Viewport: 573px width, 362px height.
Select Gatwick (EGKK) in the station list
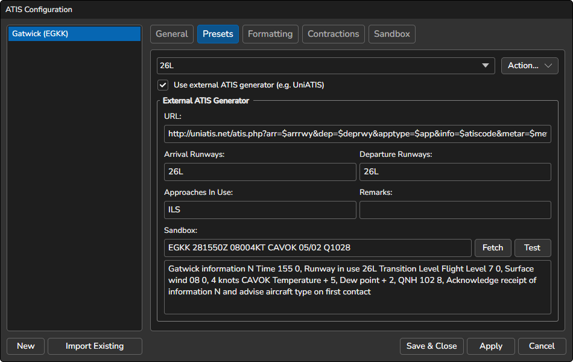[74, 34]
